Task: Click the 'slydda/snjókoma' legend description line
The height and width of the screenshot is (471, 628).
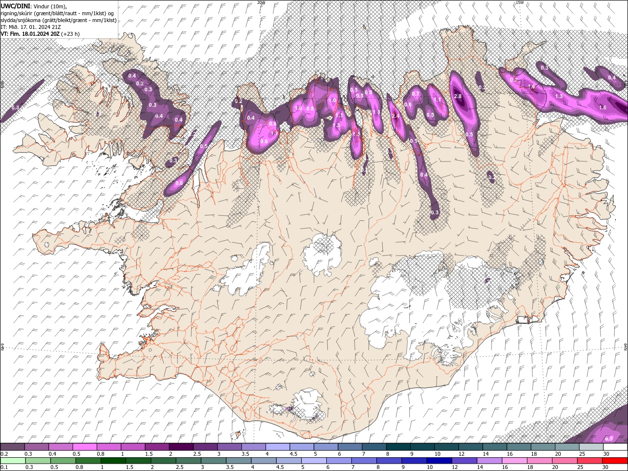Action: pos(58,20)
